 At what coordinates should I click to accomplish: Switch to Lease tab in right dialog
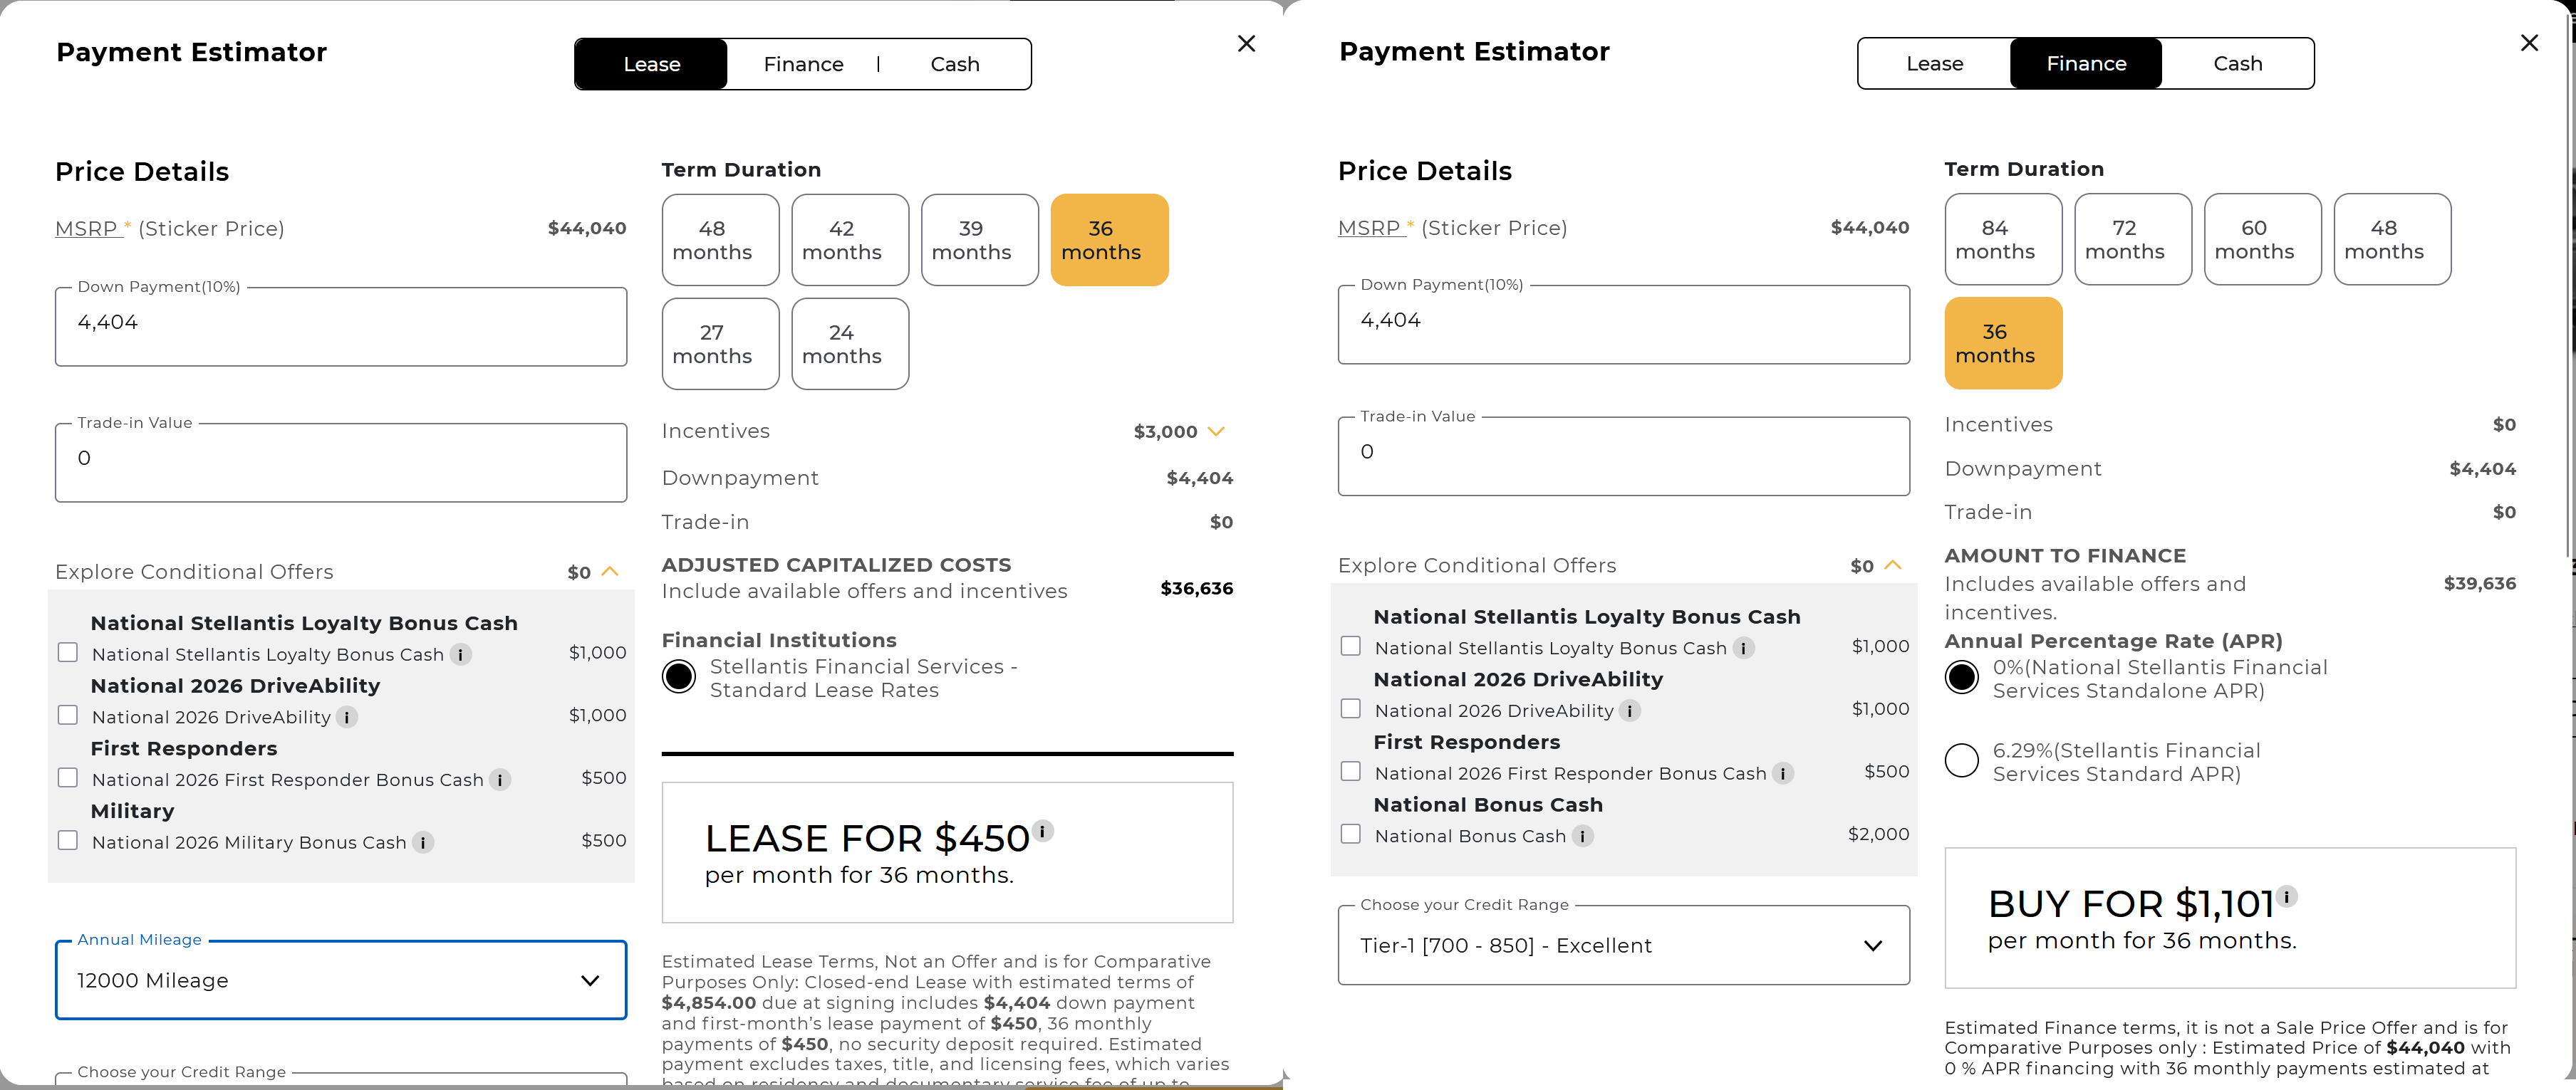tap(1935, 63)
